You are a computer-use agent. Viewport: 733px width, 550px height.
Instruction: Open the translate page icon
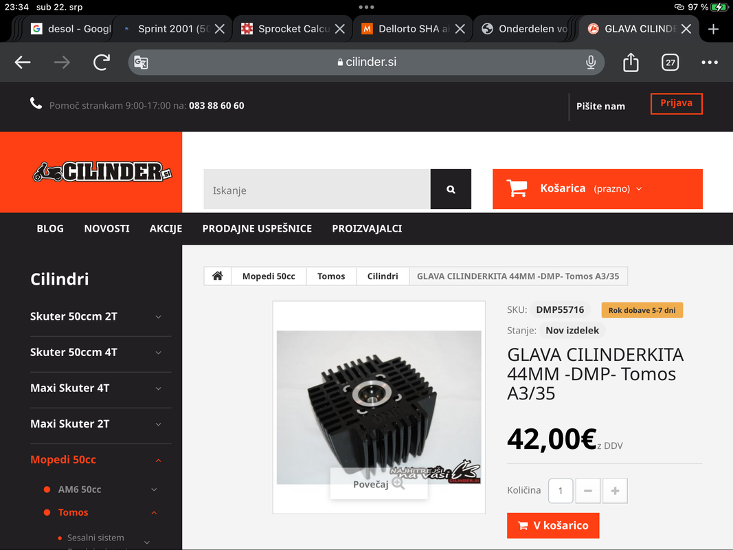[x=141, y=62]
